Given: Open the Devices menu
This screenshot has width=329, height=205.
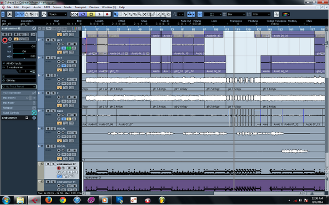Looking at the screenshot, I should (94, 7).
